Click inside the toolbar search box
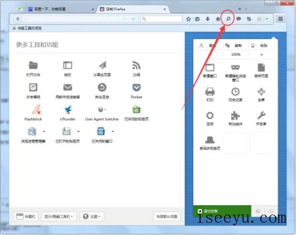Image resolution: width=296 pixels, height=235 pixels. click(161, 19)
